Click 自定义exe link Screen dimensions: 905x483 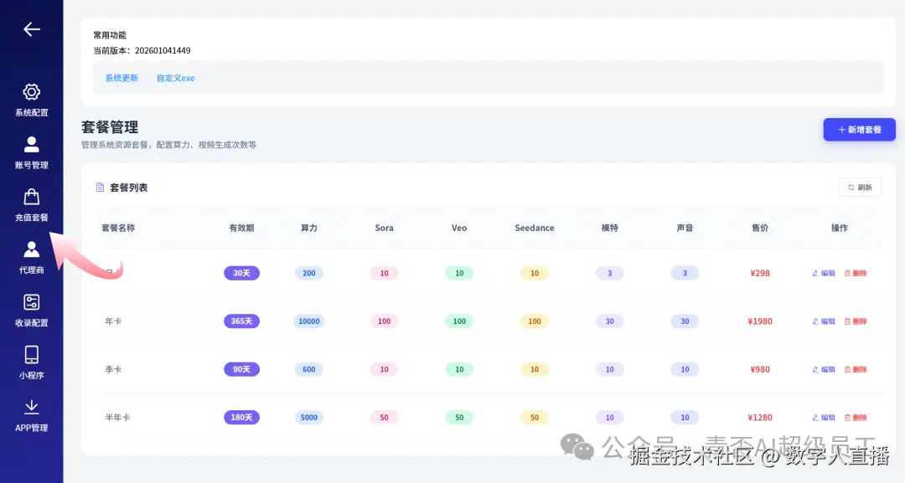click(175, 78)
